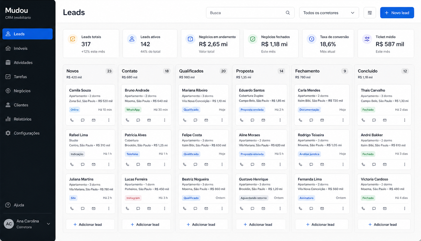
Task: Click the AC user avatar
Action: pyautogui.click(x=9, y=224)
